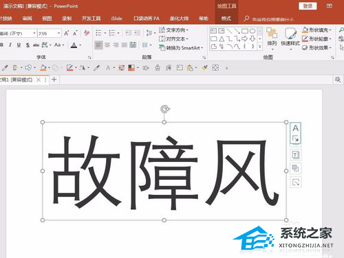
Task: Add a new document tab with plus
Action: pyautogui.click(x=54, y=80)
